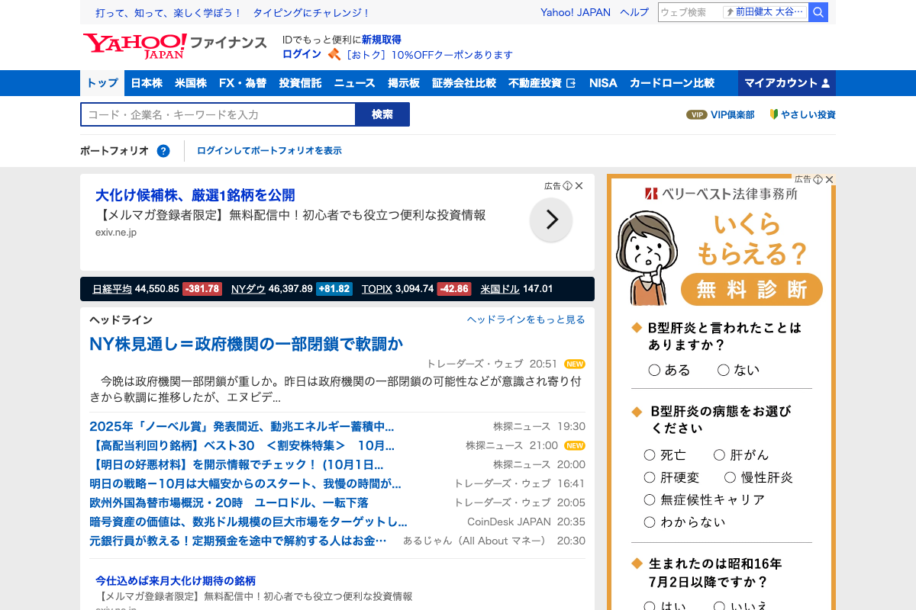Click the ヘッドラインをもっと見る link
The height and width of the screenshot is (610, 916).
[526, 320]
